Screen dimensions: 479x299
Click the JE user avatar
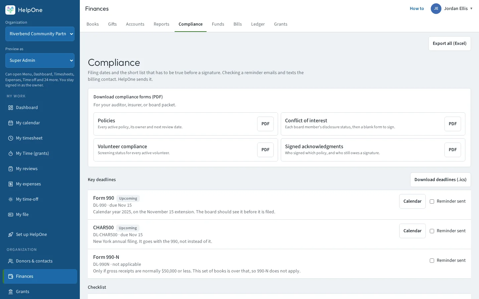click(436, 9)
